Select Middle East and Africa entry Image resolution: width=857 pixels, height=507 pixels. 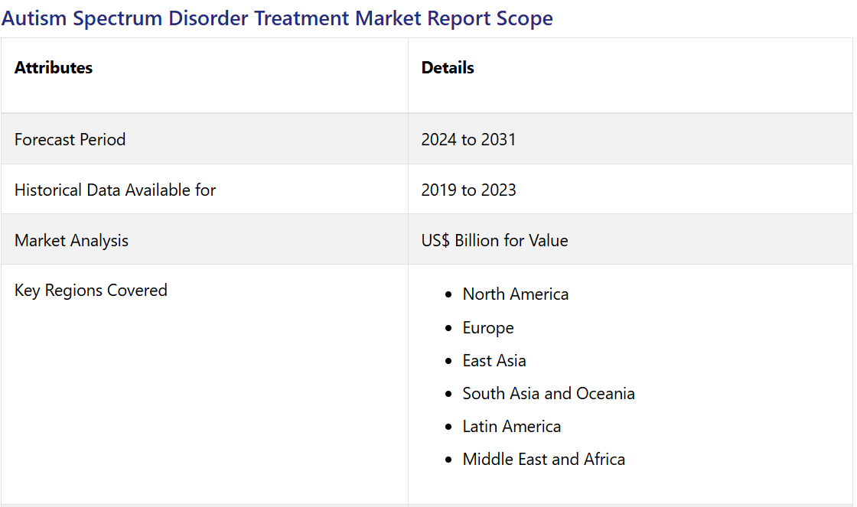pyautogui.click(x=543, y=460)
